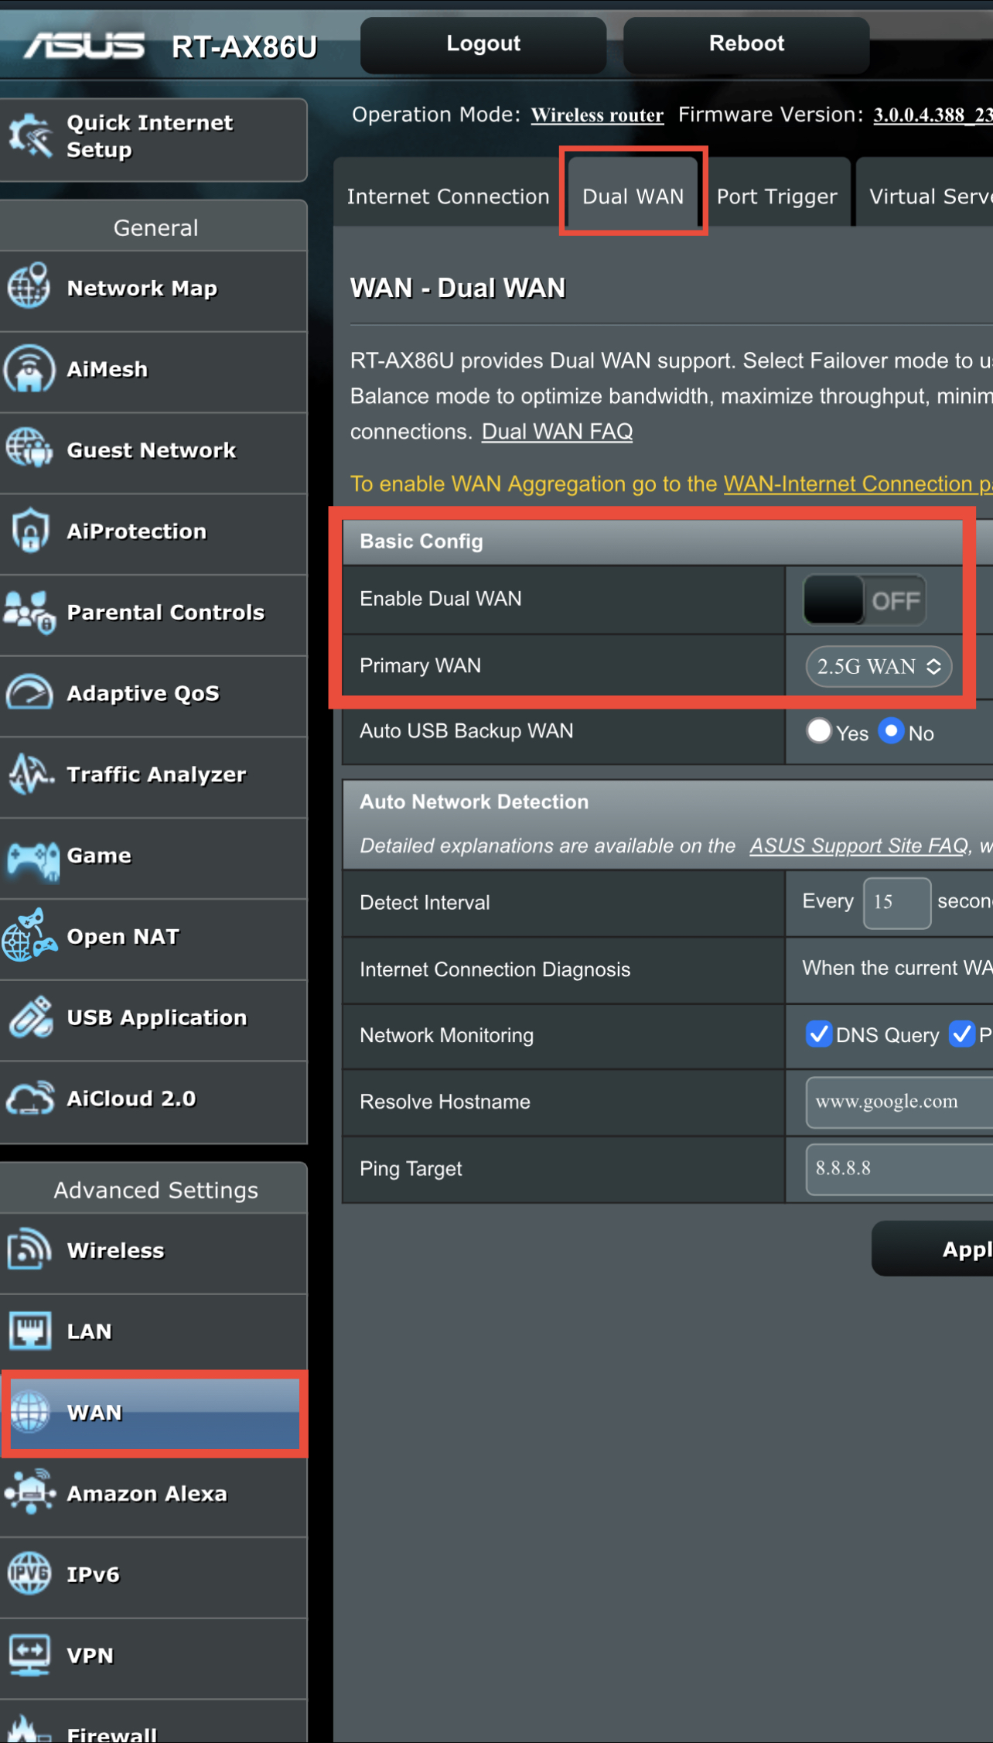
Task: Open the Network Map globe icon
Action: click(x=29, y=287)
